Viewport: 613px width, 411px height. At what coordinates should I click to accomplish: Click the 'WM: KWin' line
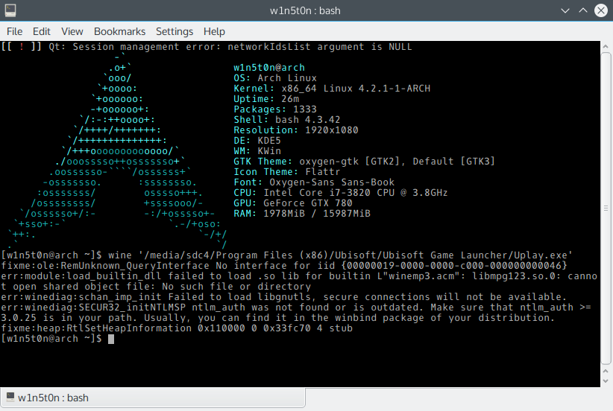(x=257, y=151)
